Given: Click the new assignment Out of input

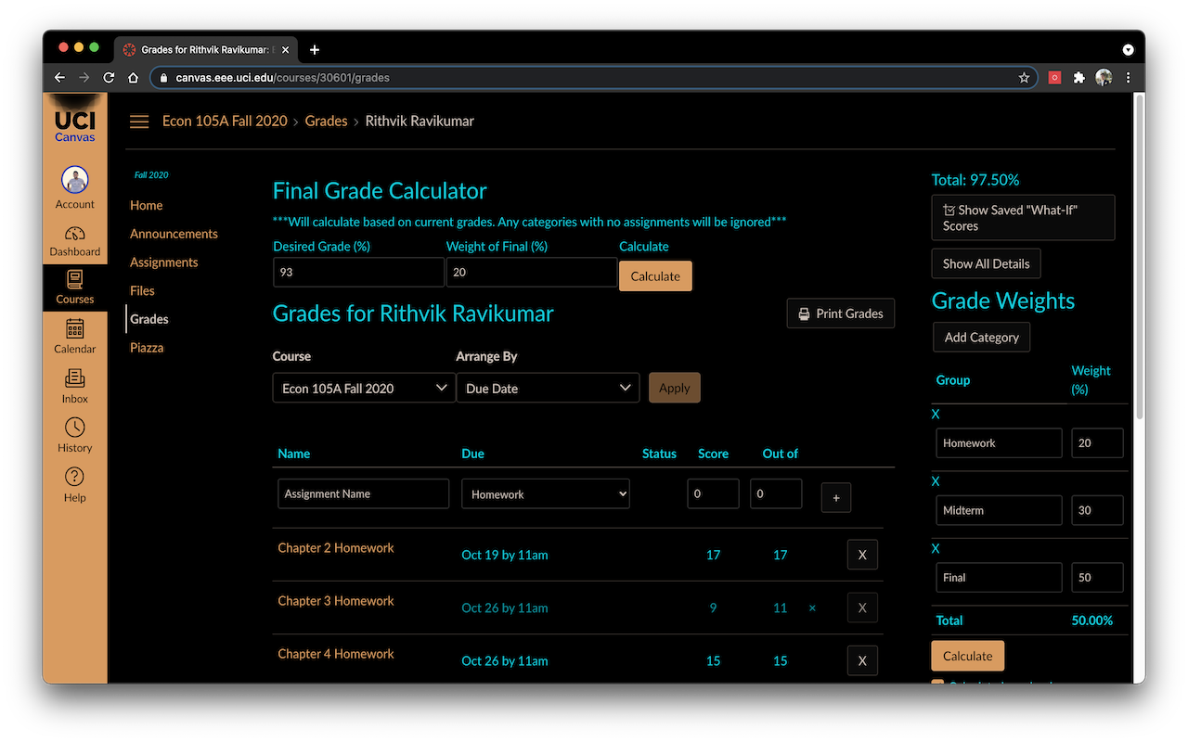Looking at the screenshot, I should click(x=776, y=493).
